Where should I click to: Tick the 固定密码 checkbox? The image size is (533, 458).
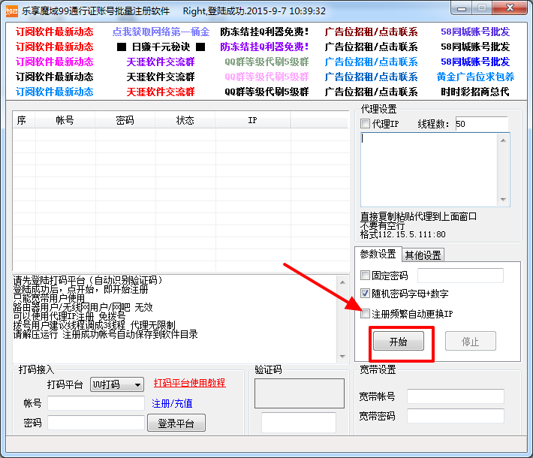tap(365, 275)
